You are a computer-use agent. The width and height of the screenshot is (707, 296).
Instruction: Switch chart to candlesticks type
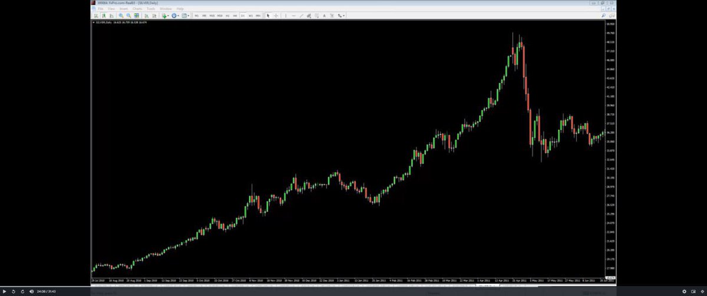tap(104, 16)
